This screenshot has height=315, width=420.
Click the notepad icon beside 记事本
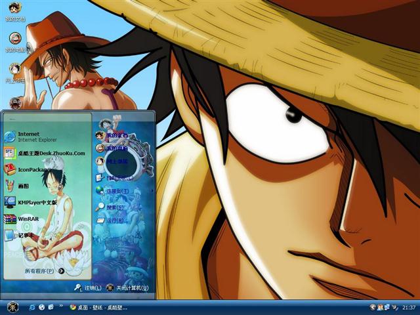click(10, 235)
